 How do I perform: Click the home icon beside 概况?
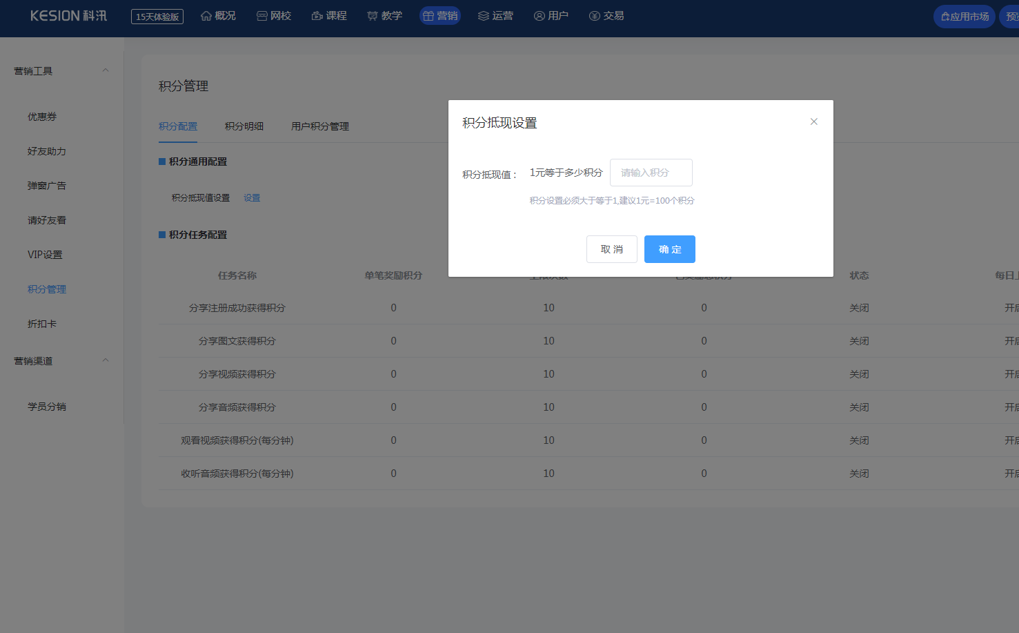206,16
